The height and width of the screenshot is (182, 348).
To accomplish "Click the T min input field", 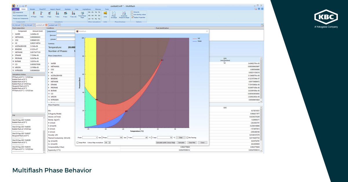I will coord(140,138).
